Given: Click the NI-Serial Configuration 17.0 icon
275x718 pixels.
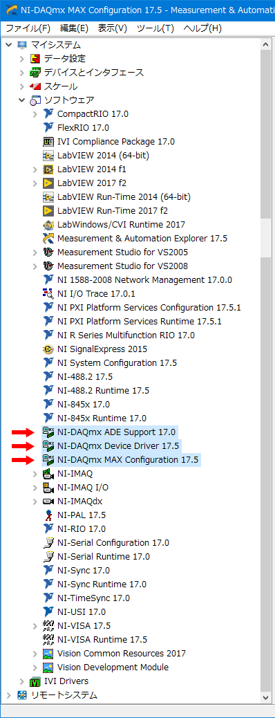Looking at the screenshot, I should click(48, 542).
